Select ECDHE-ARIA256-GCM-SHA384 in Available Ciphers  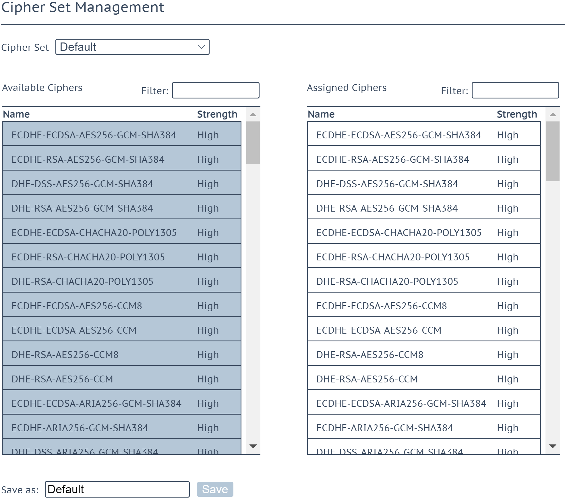pyautogui.click(x=122, y=427)
